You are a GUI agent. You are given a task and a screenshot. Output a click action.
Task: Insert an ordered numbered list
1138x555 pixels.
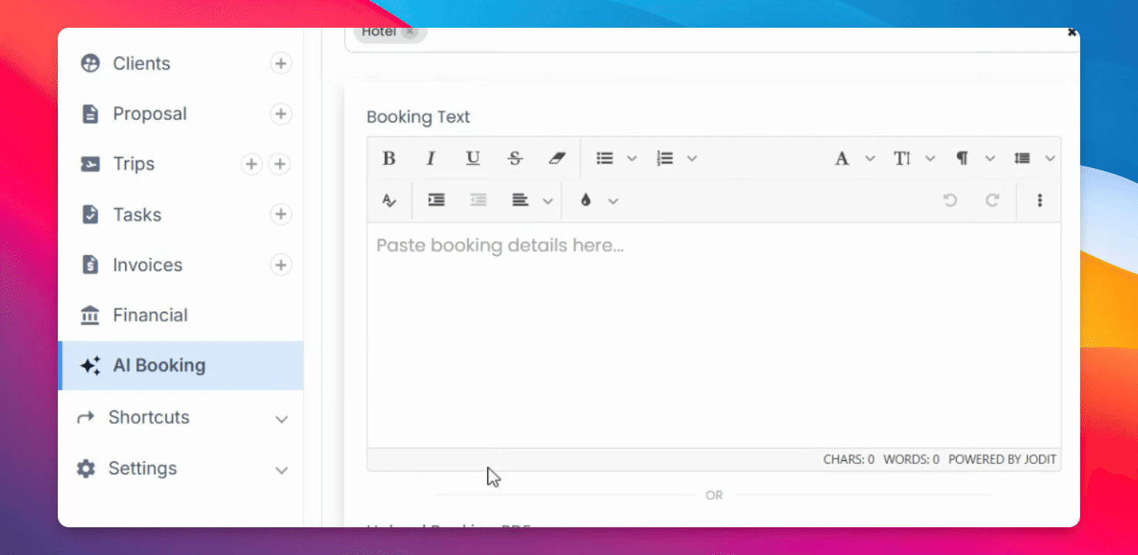tap(665, 158)
